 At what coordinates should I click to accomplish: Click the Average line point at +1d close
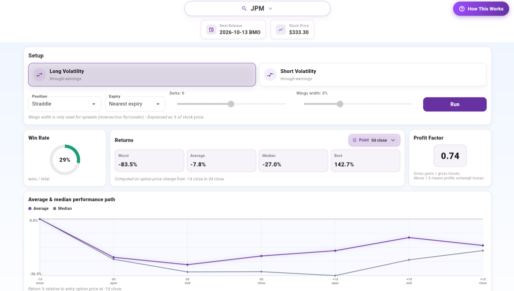[x=483, y=245]
